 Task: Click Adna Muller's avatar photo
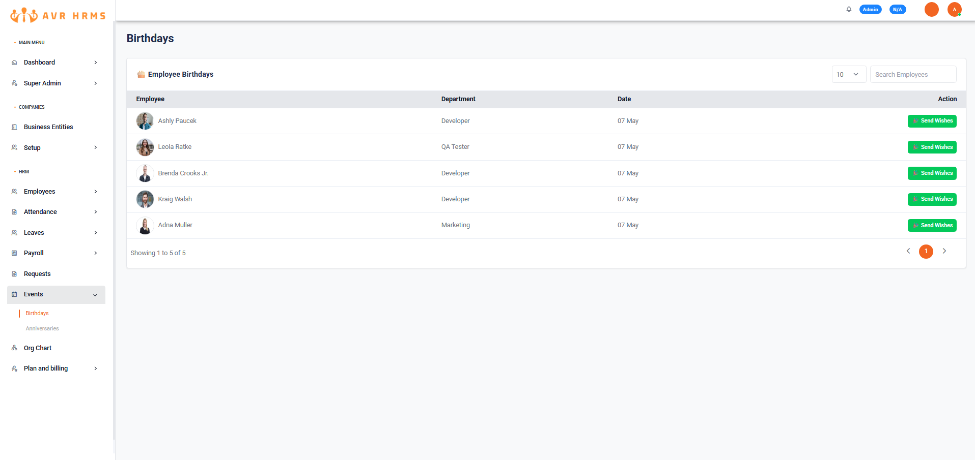pyautogui.click(x=145, y=225)
